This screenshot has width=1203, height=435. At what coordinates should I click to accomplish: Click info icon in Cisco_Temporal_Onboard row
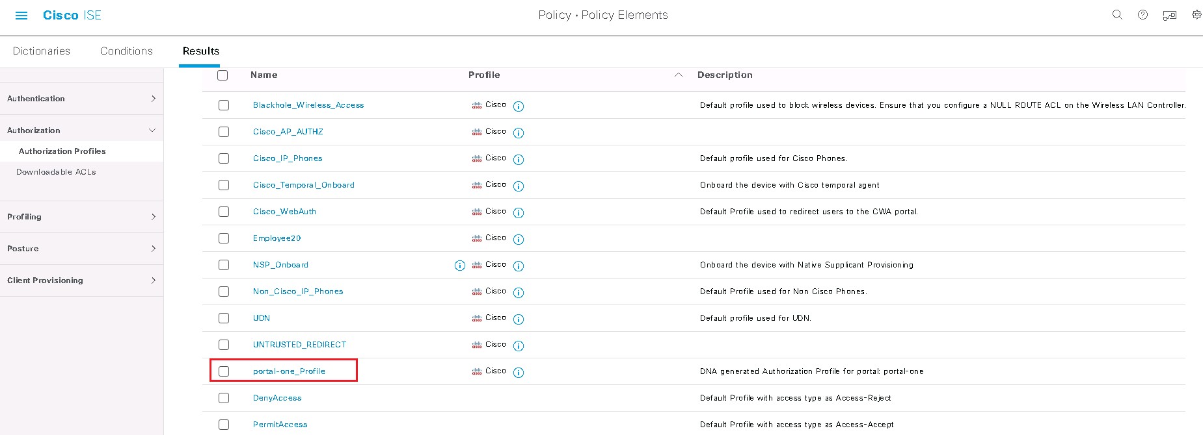pyautogui.click(x=519, y=186)
